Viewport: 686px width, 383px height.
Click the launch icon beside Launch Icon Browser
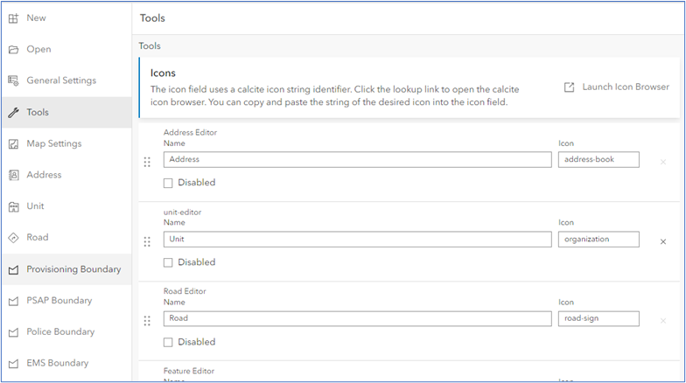pyautogui.click(x=569, y=87)
